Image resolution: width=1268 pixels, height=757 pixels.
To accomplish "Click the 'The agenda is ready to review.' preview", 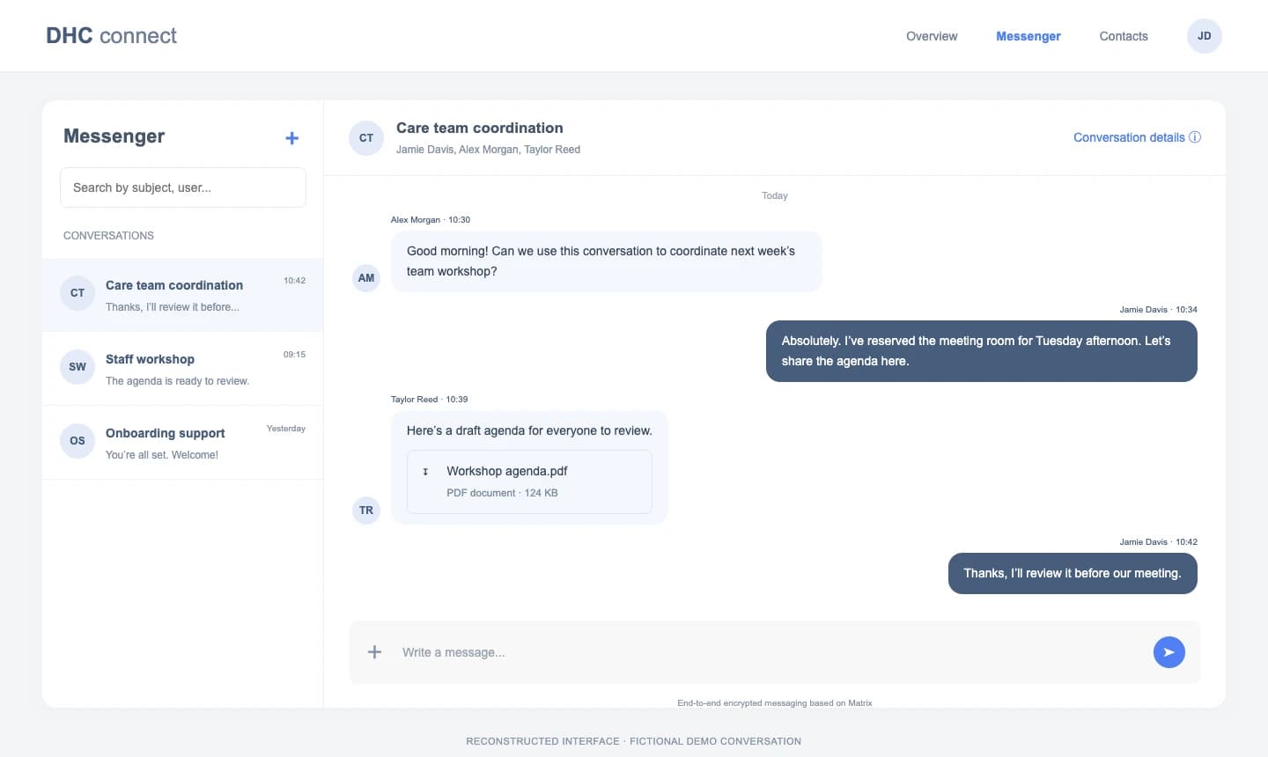I will tap(177, 381).
